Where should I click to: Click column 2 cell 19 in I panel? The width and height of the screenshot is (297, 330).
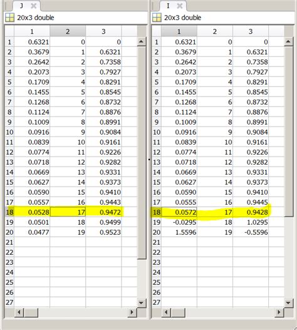[215, 232]
